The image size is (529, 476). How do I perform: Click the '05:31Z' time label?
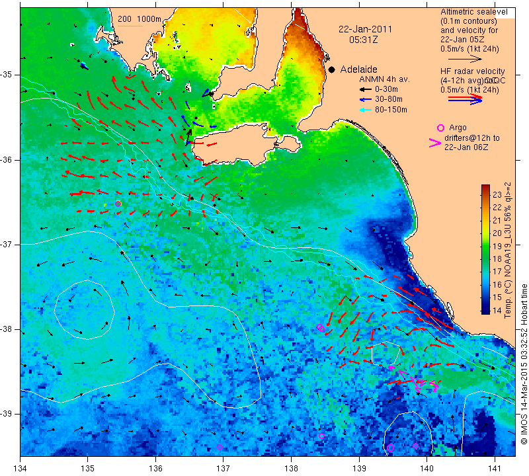point(363,40)
